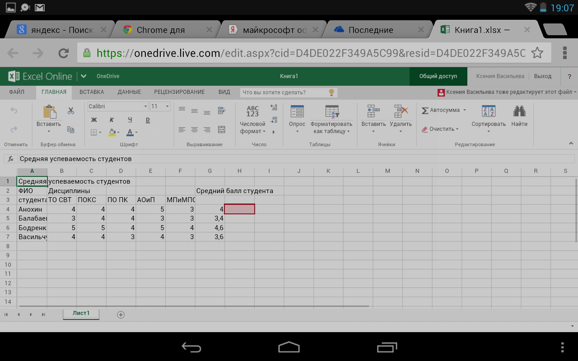Screen dimensions: 578x361
Task: Click the Copy icon in clipboard group
Action: [x=71, y=130]
